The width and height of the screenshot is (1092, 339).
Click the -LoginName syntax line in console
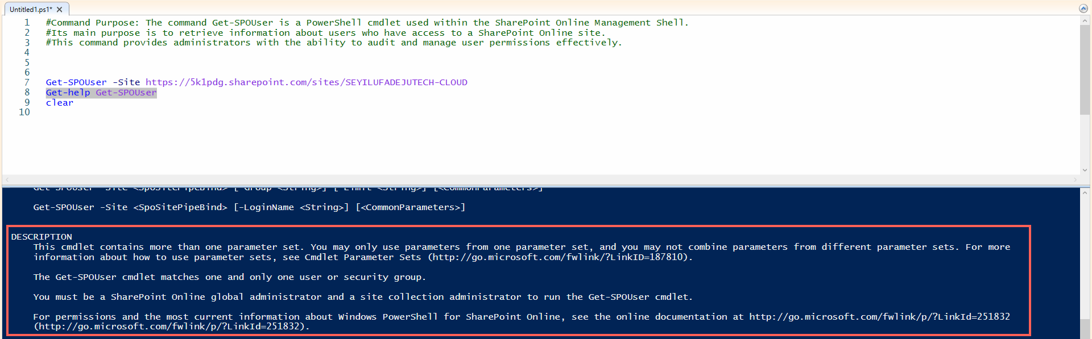(249, 207)
